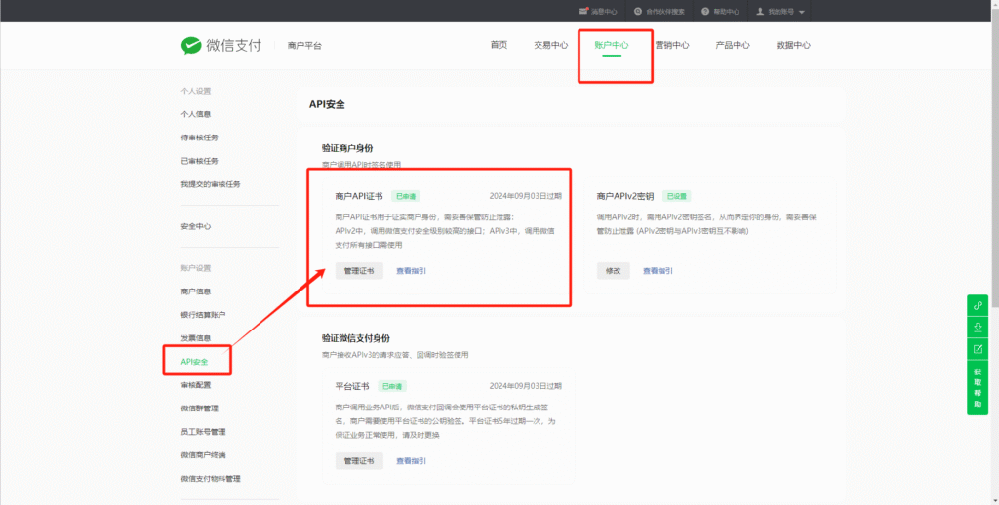999x505 pixels.
Task: Click the 合作伙伴搜索 search icon
Action: click(638, 12)
